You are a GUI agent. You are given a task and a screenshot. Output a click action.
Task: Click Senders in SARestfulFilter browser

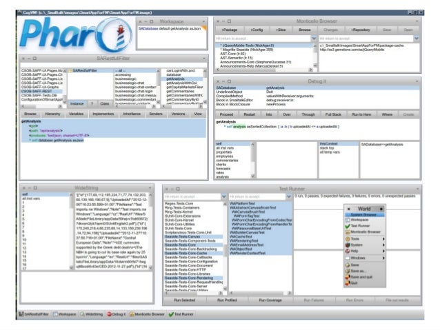point(156,114)
